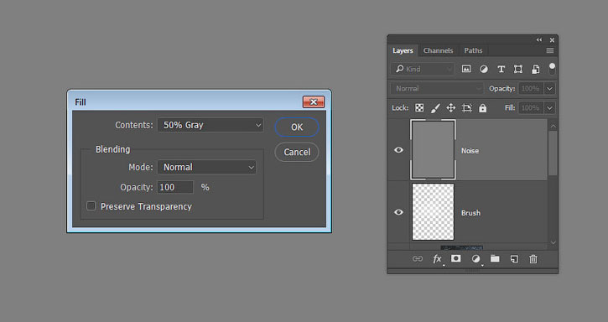Toggle layer filtering switch on
608x322 pixels.
(x=552, y=69)
